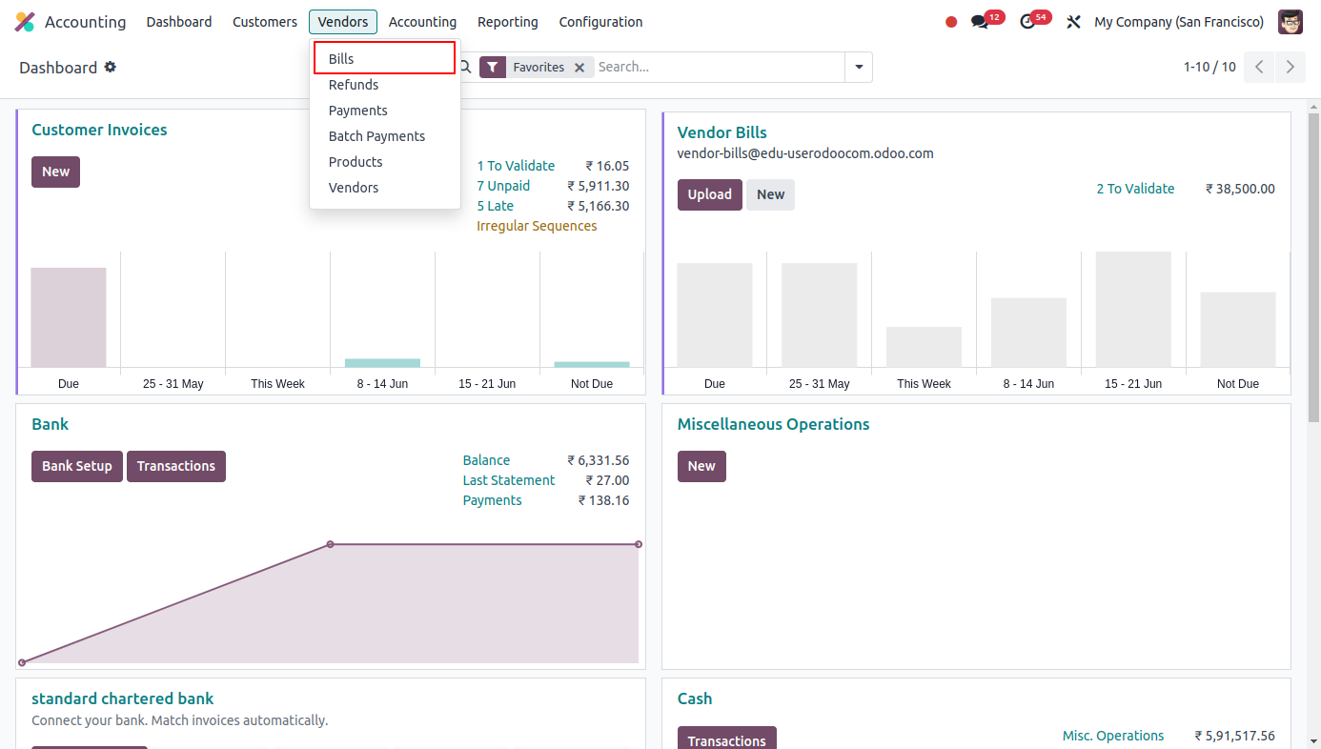1321x749 pixels.
Task: Click the Upload button for Vendor Bills
Action: [x=709, y=193]
